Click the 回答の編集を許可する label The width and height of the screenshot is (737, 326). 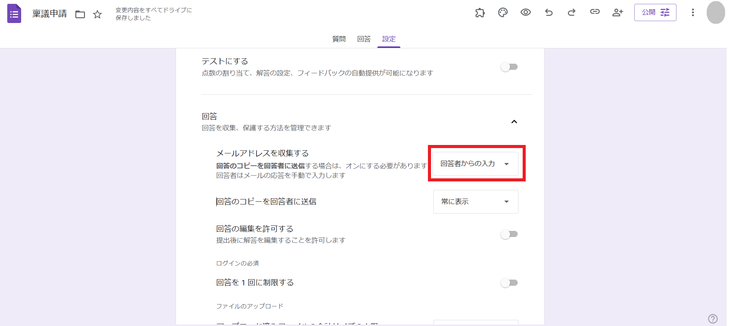pos(255,229)
